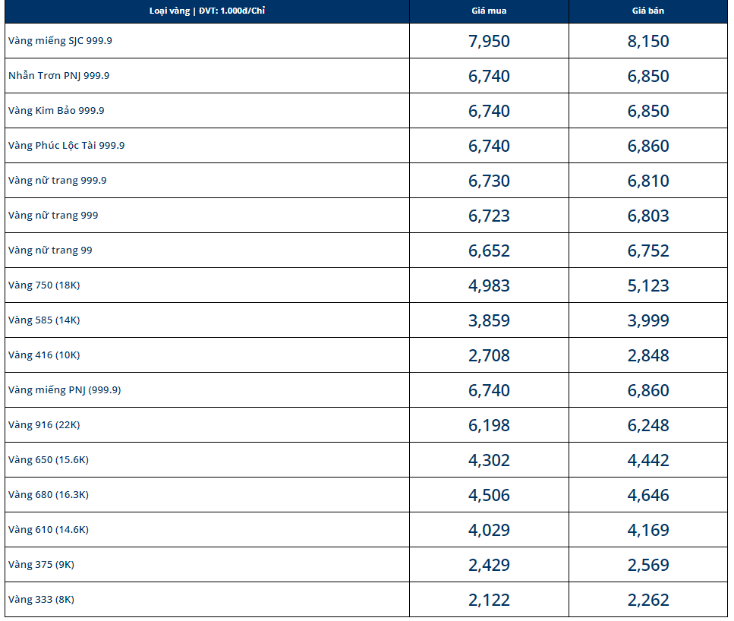This screenshot has height=621, width=734.
Task: Click 'Vàng Phúc Lộc Tài 999.9' entry
Action: (x=67, y=146)
